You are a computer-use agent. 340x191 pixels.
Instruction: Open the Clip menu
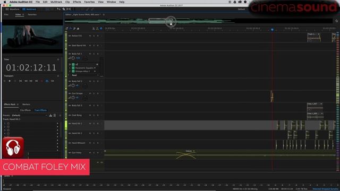(67, 2)
